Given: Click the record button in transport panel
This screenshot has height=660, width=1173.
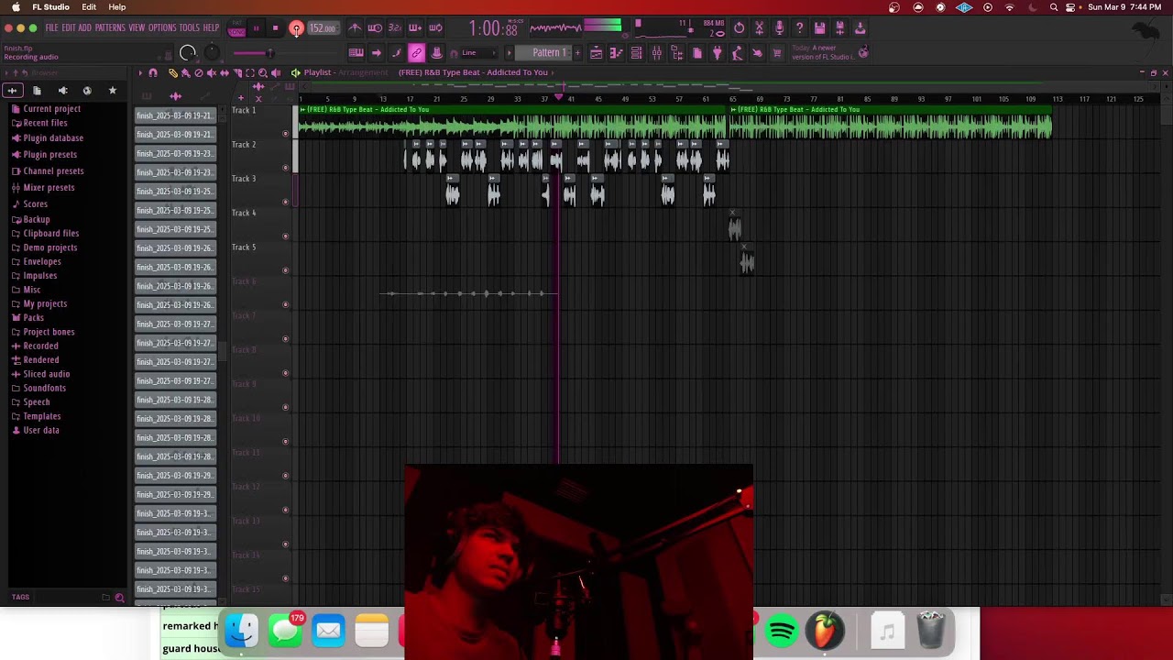Looking at the screenshot, I should point(296,28).
